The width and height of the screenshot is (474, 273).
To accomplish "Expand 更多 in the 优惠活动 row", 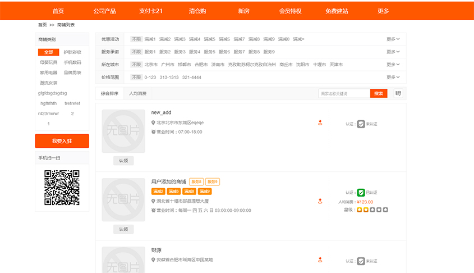I will 393,39.
